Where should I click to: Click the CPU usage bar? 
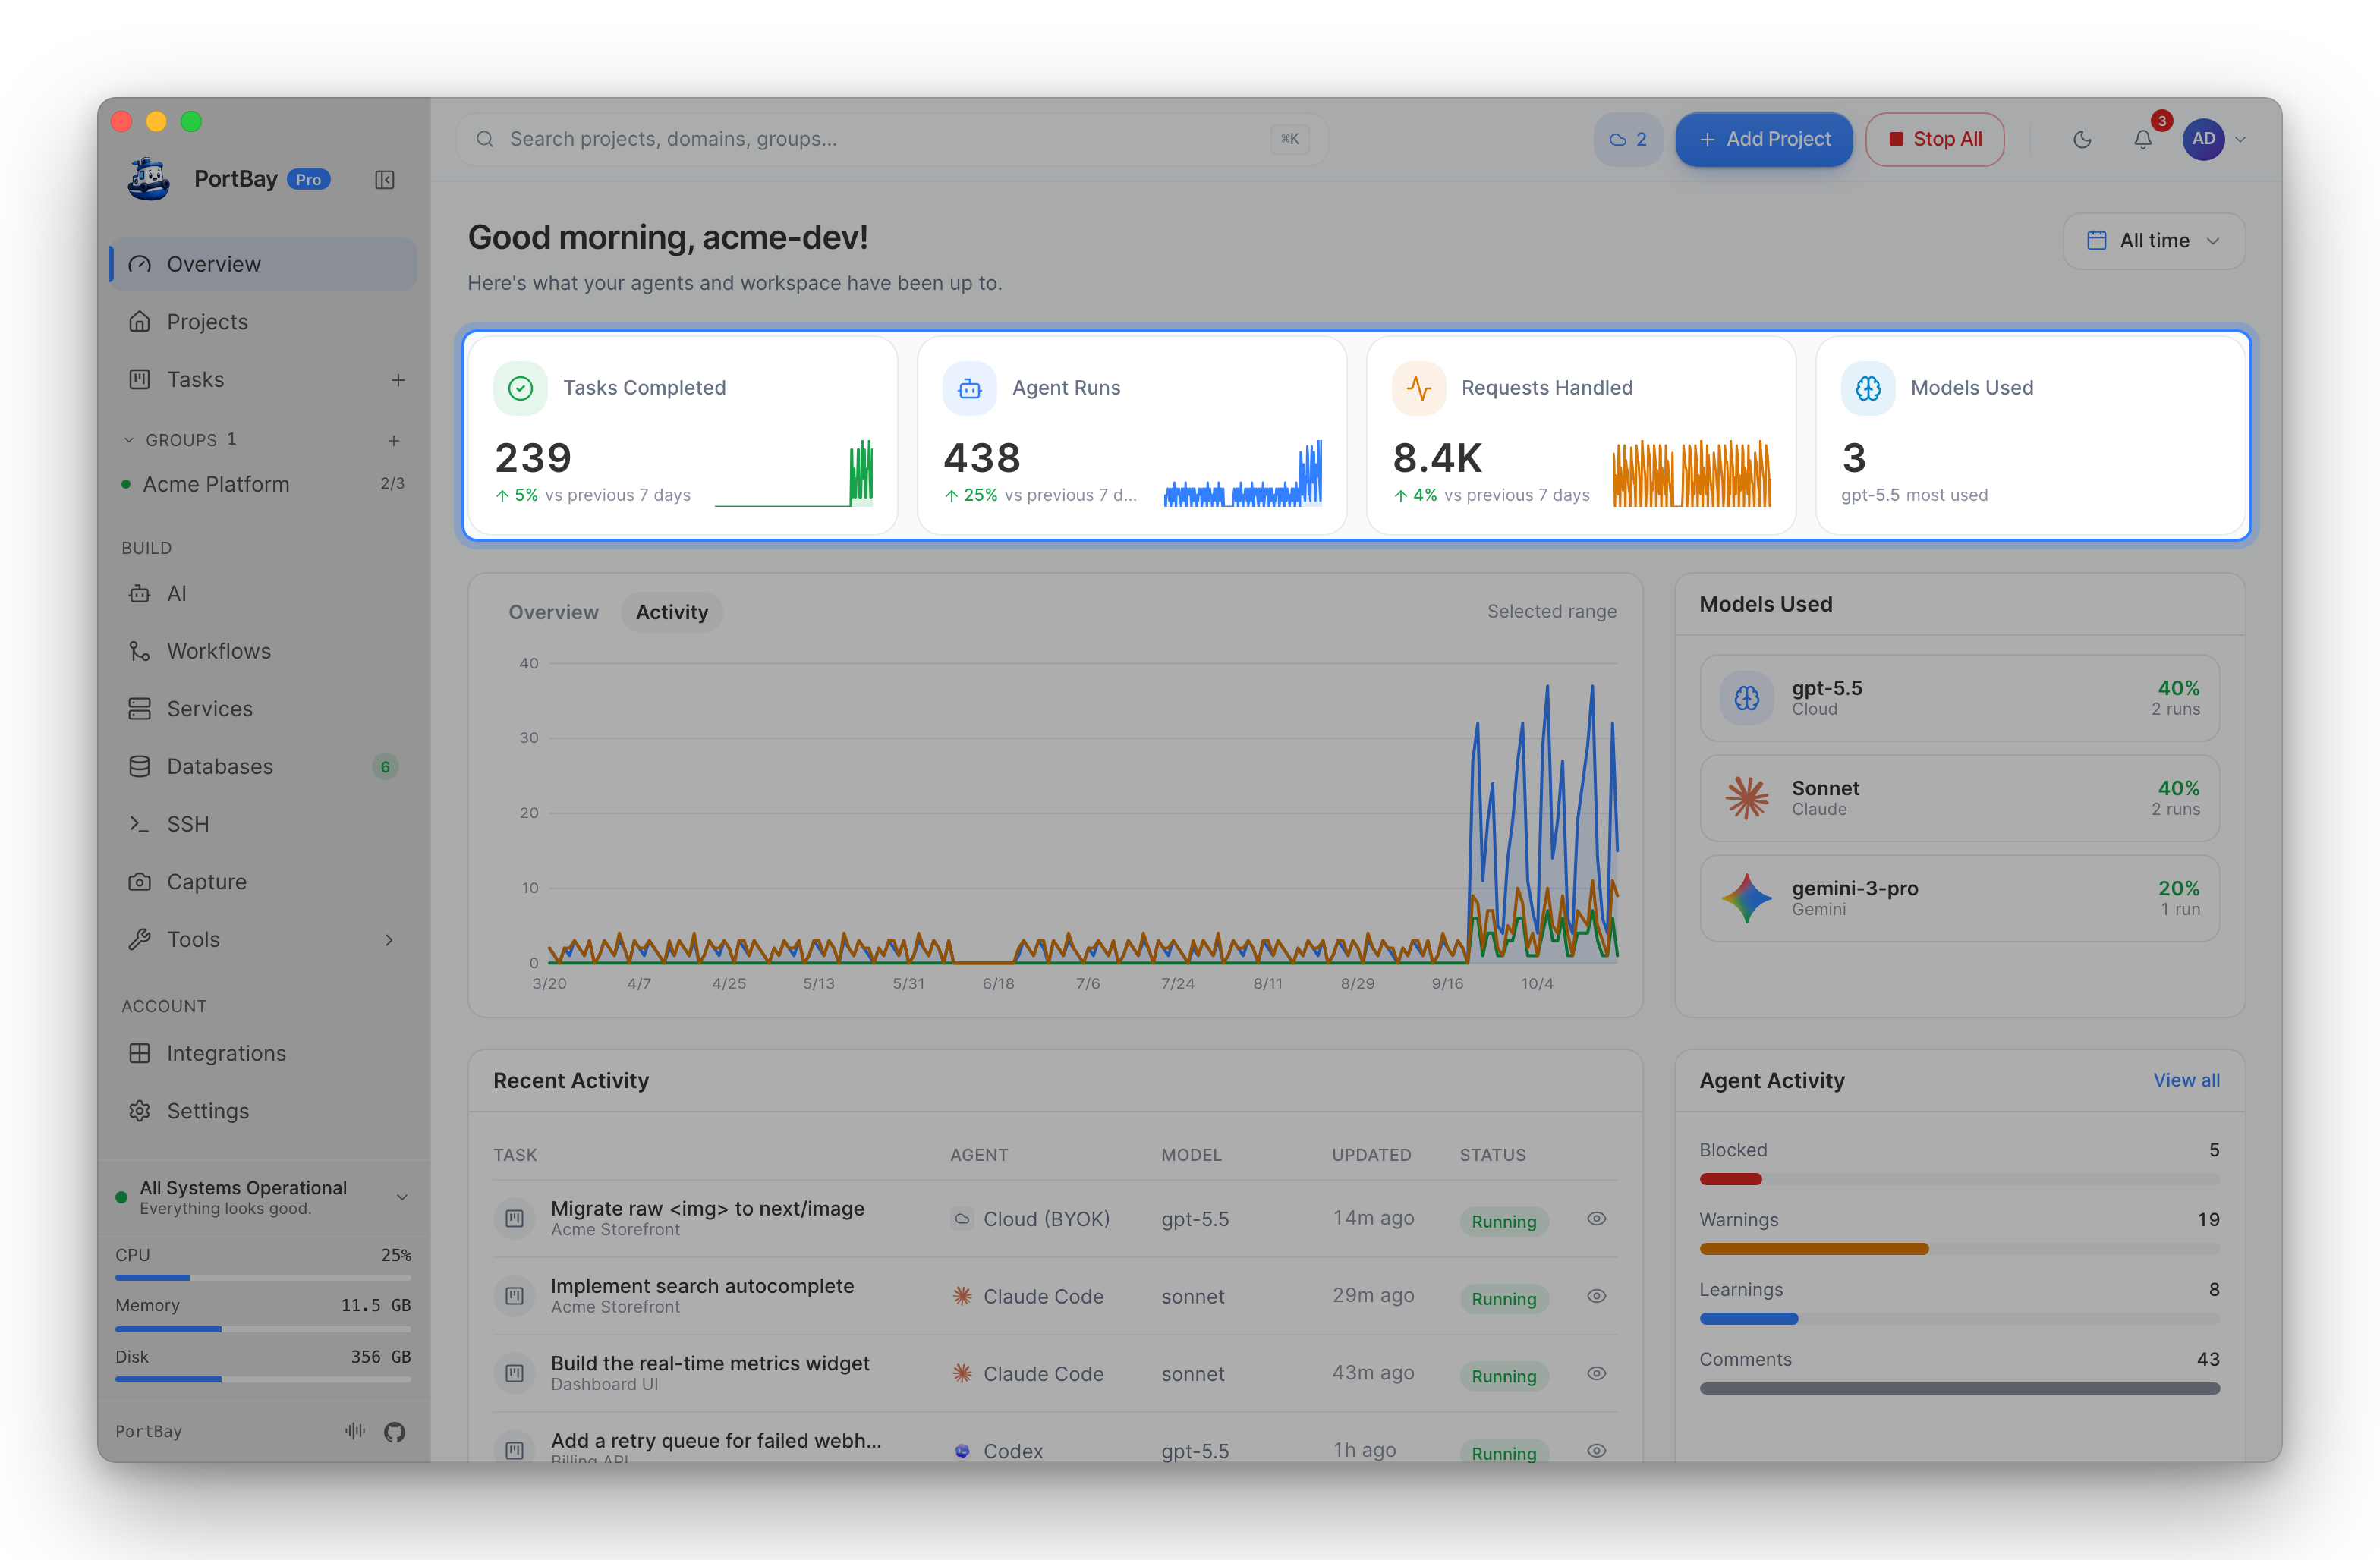coord(263,1278)
